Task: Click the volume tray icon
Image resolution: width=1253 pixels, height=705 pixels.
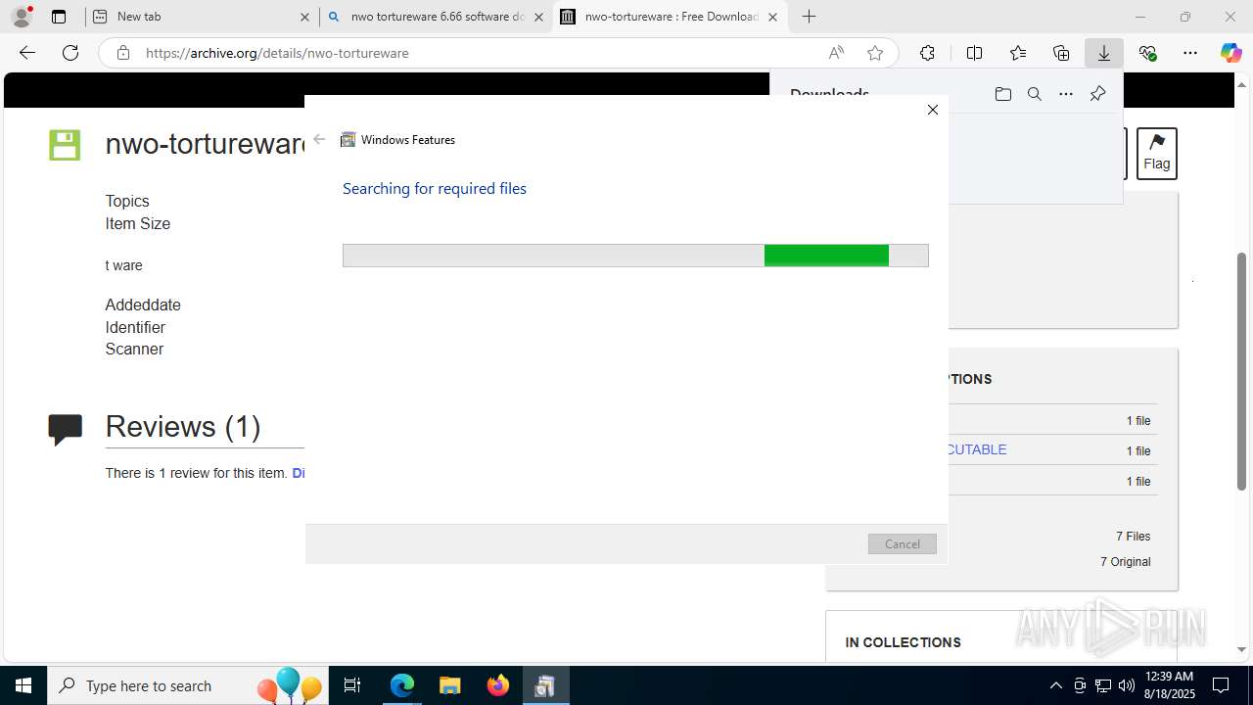Action: point(1127,685)
